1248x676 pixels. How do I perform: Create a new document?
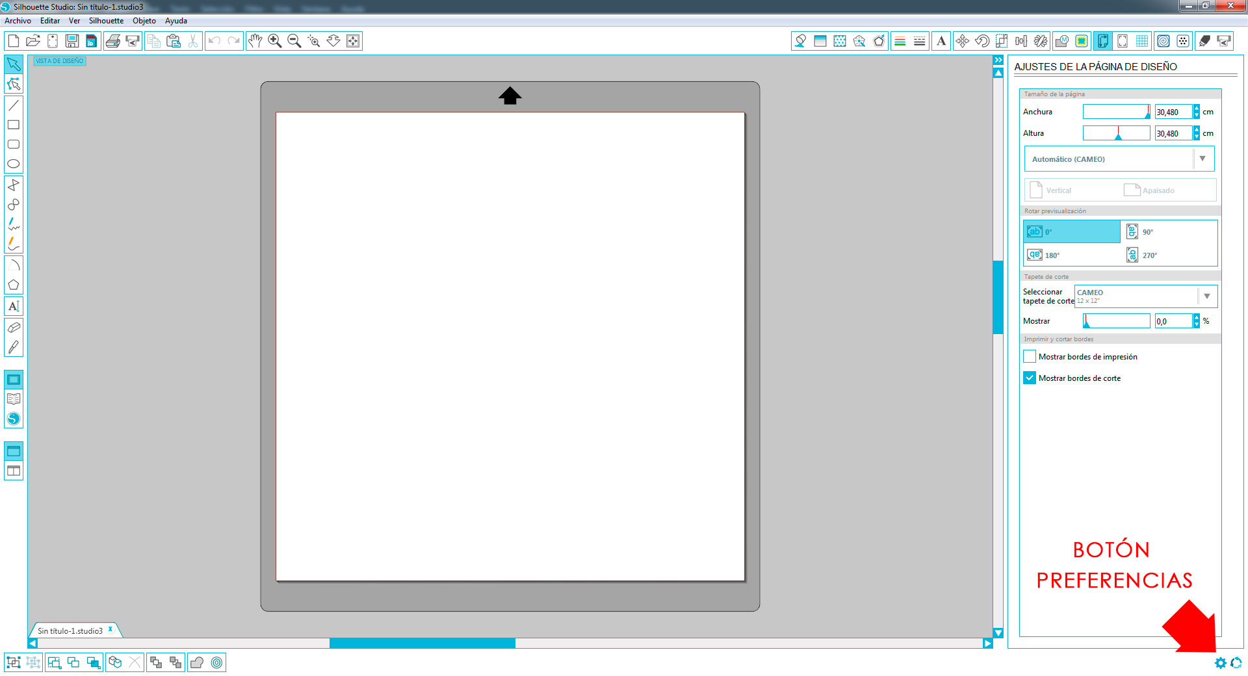click(14, 41)
